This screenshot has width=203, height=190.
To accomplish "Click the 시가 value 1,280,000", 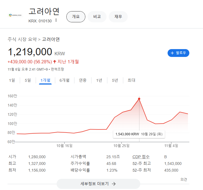I will pos(37,157).
